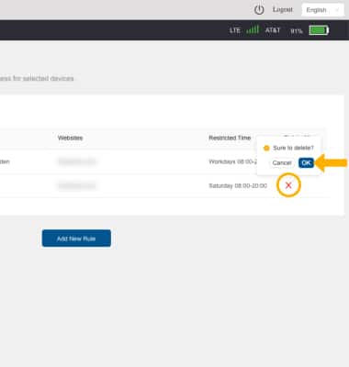Click the Restricted Time column header
The width and height of the screenshot is (349, 367).
click(x=230, y=138)
